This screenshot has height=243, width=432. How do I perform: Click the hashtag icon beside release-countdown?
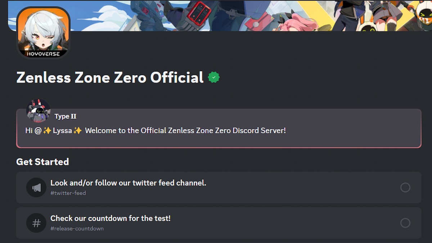coord(36,223)
